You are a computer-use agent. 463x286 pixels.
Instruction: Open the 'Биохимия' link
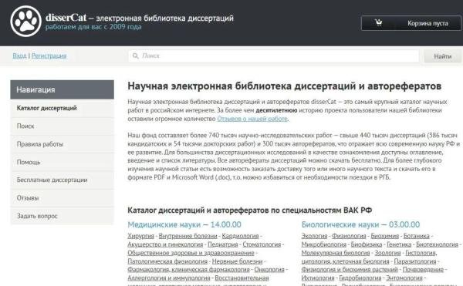(384, 236)
